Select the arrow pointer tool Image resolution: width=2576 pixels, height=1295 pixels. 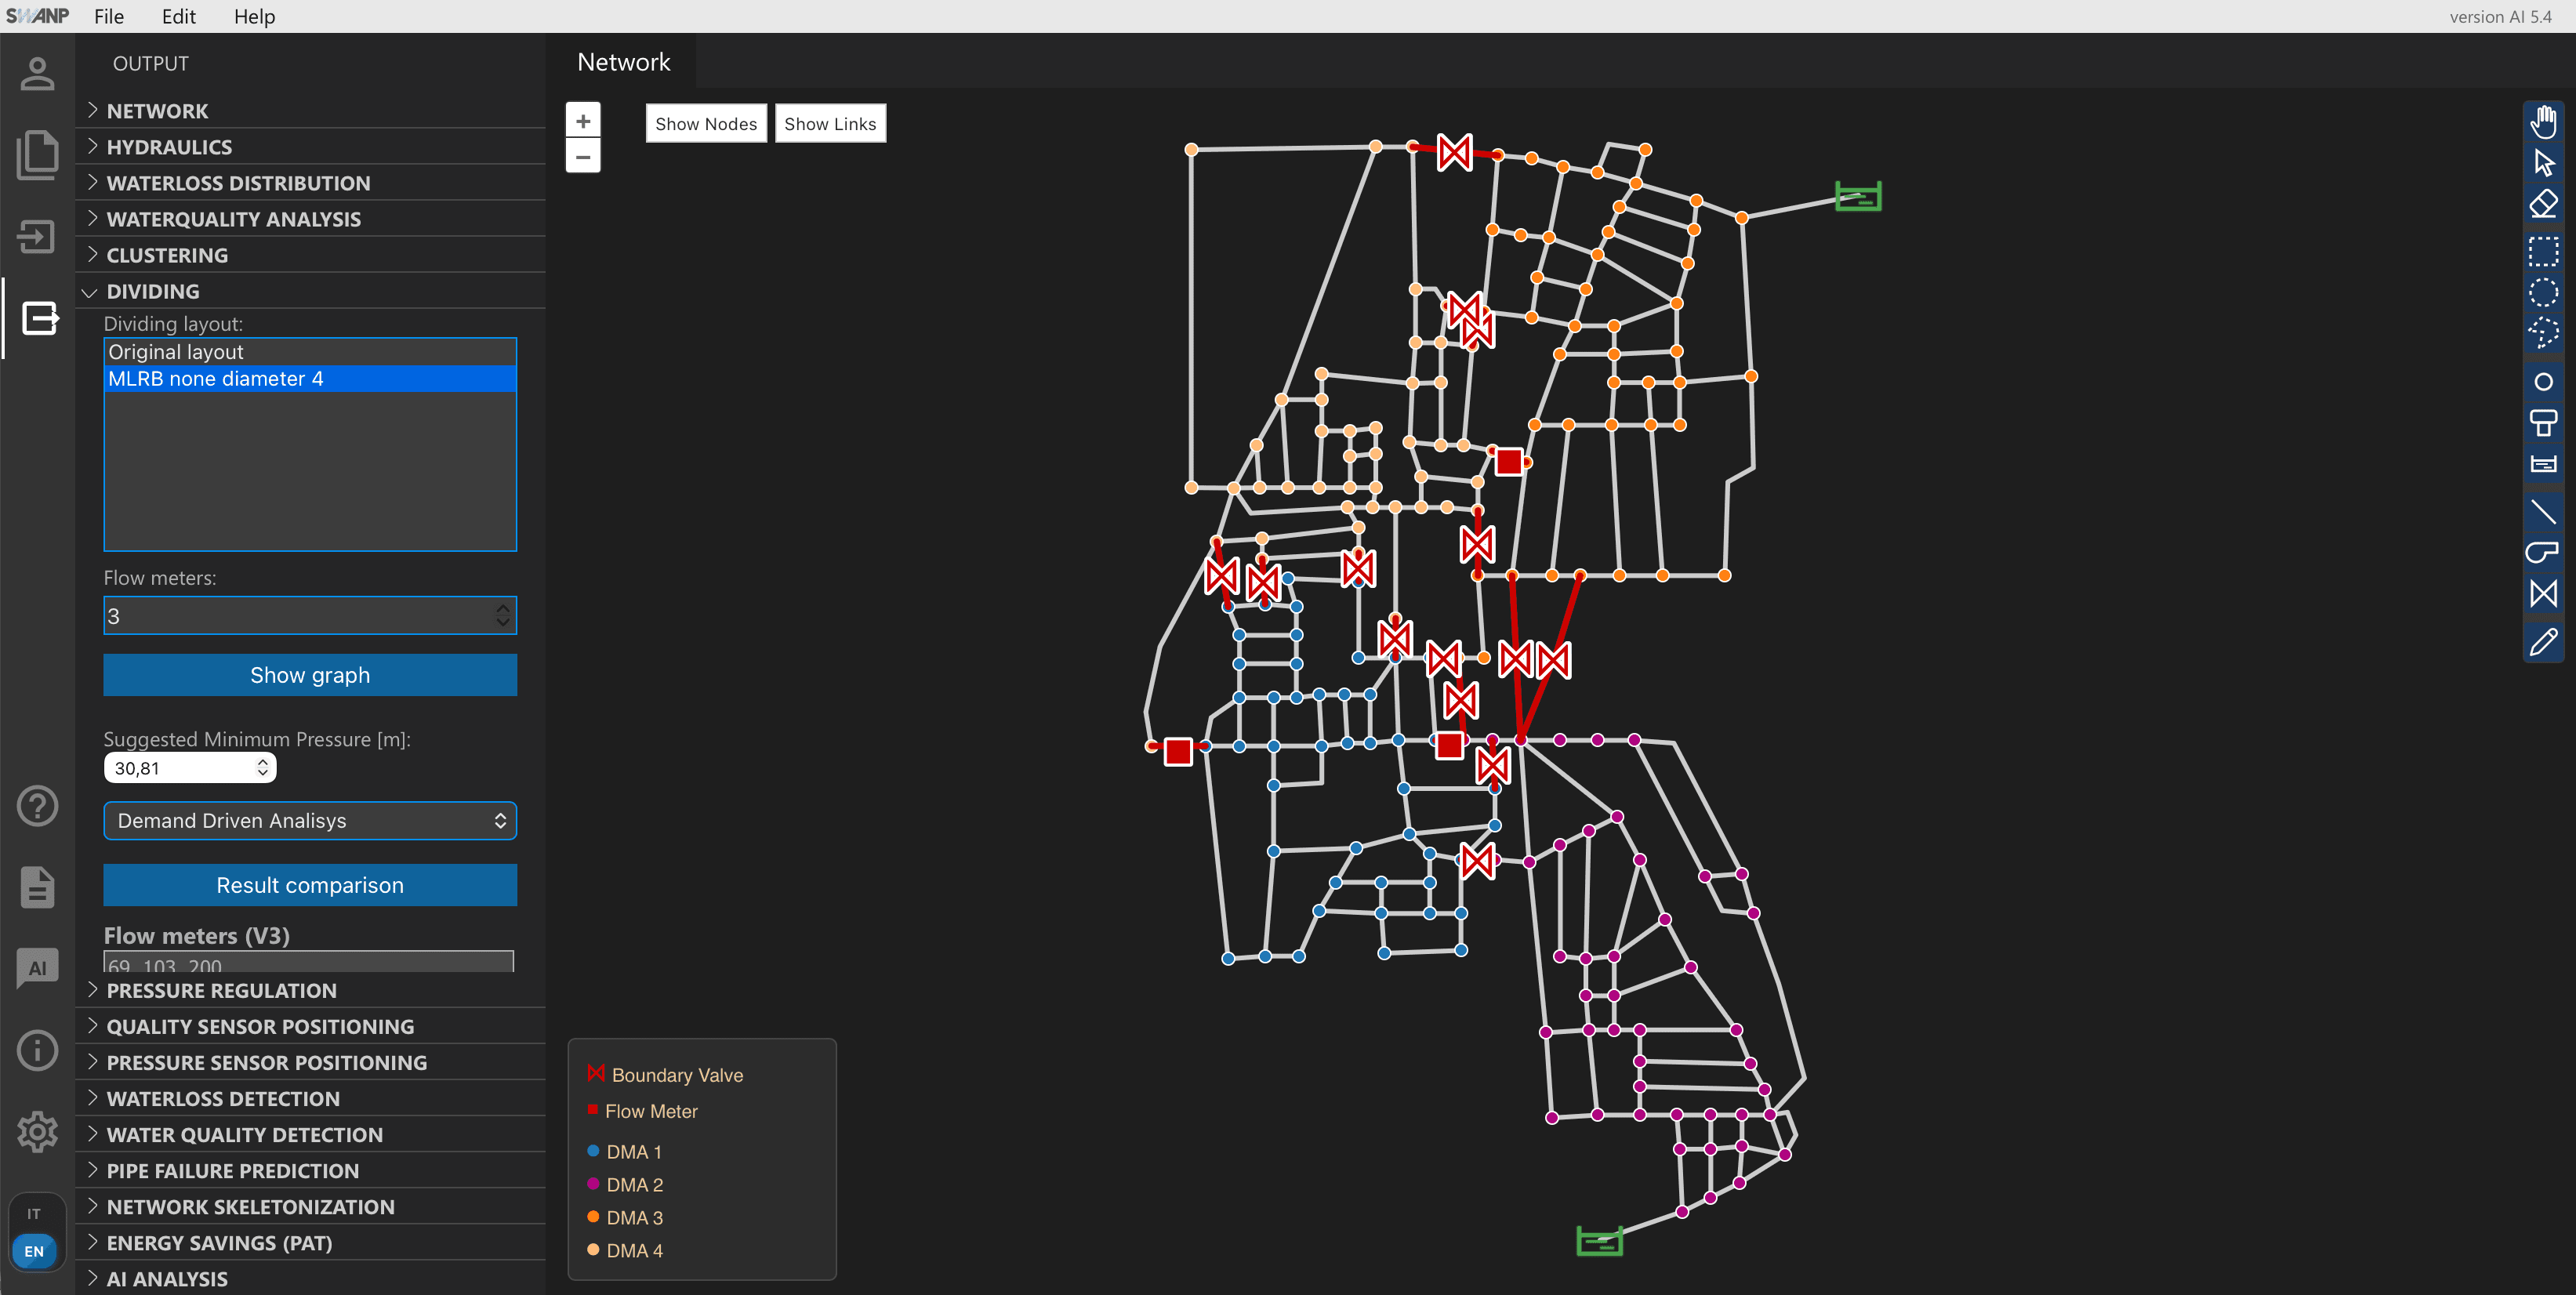pyautogui.click(x=2543, y=163)
